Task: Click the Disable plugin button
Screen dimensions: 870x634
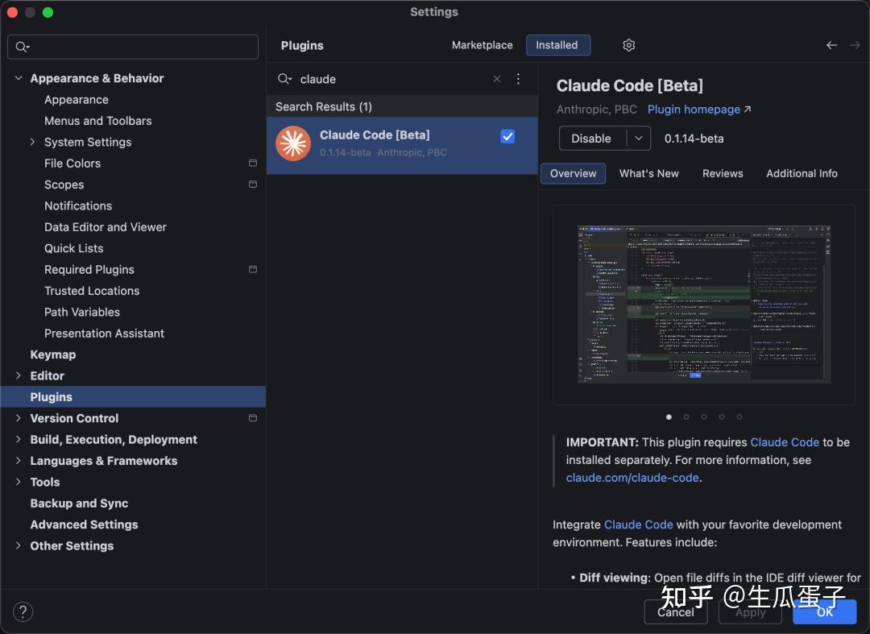Action: point(592,138)
